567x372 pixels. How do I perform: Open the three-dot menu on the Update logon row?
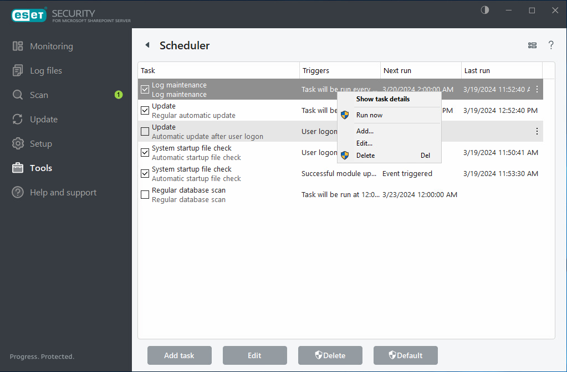pyautogui.click(x=536, y=131)
